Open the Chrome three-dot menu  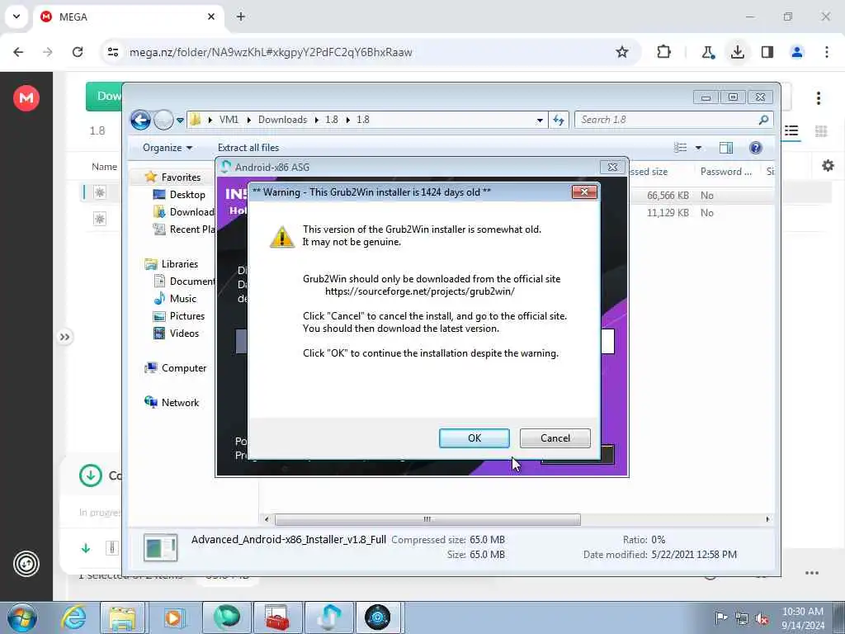(827, 52)
